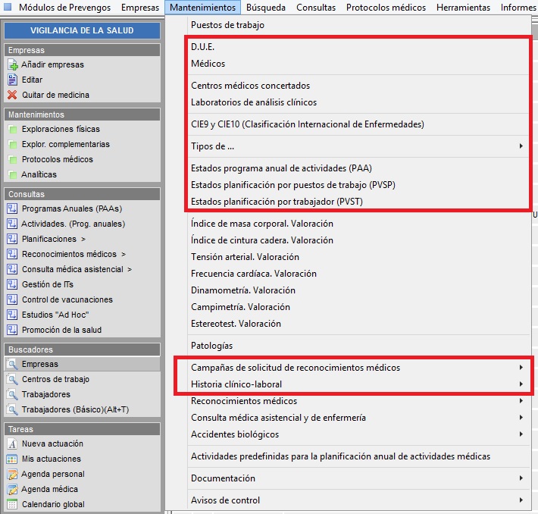538x514 pixels.
Task: Click the VIGILANCIA DE LA SALUD header button
Action: 82,31
